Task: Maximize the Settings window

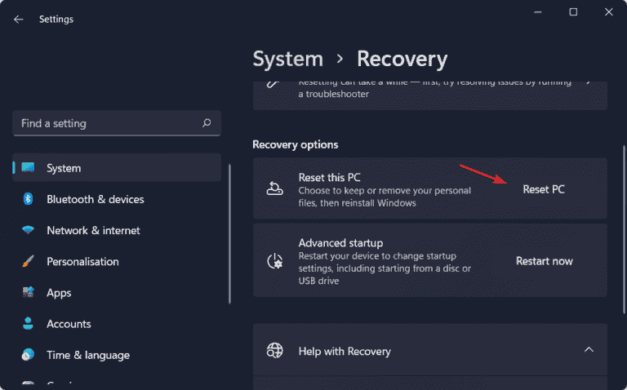Action: (x=573, y=12)
